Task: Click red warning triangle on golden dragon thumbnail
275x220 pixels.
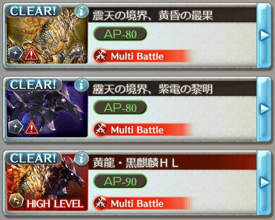Action: (31, 54)
